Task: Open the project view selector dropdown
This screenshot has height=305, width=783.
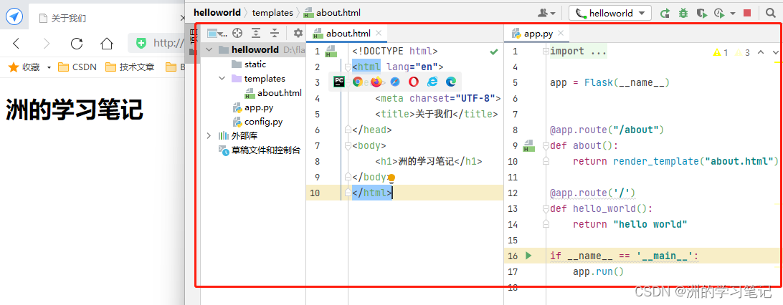Action: click(217, 34)
